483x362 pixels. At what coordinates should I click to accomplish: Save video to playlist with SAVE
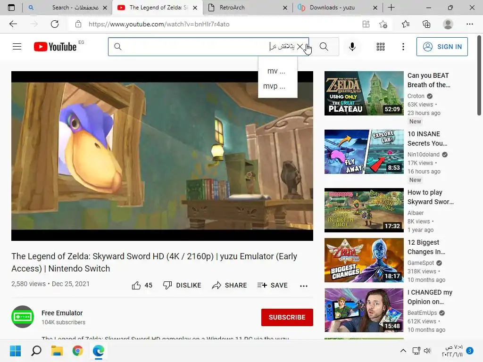pyautogui.click(x=272, y=285)
